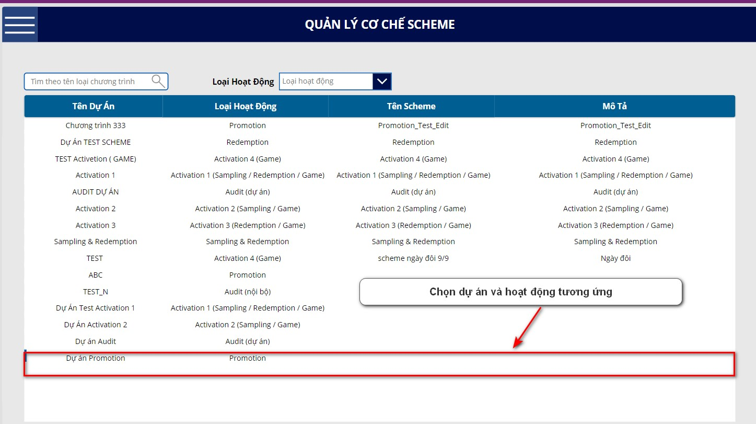Click 'Promotion' activity in Dự án Promotion row
The width and height of the screenshot is (756, 424).
(248, 358)
